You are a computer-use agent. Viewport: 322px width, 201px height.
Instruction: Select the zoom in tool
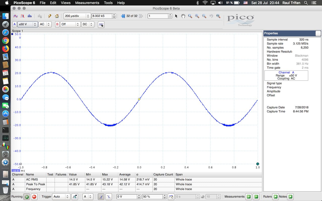point(197,16)
